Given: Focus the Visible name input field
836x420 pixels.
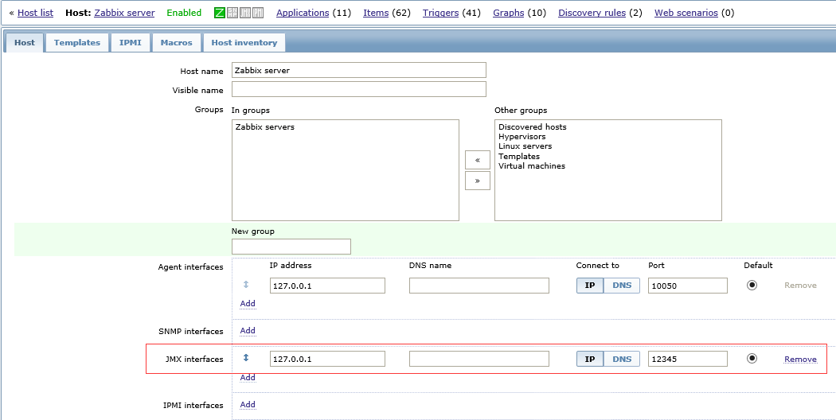Looking at the screenshot, I should click(x=359, y=89).
